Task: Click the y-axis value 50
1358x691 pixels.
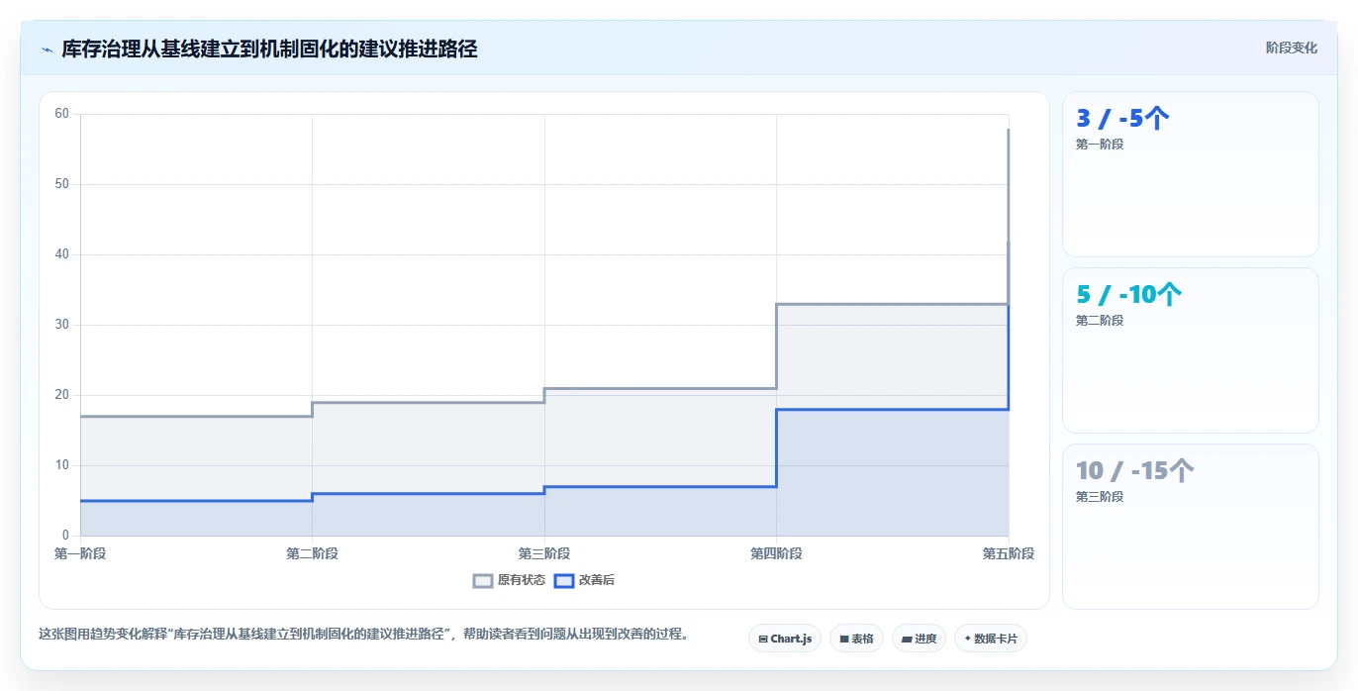Action: [62, 184]
